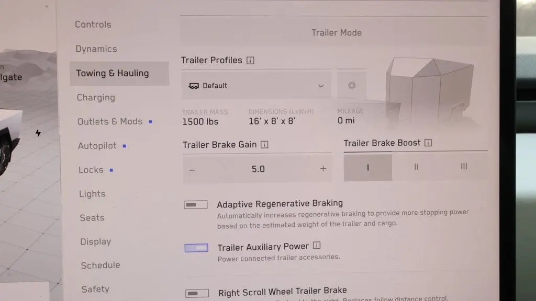Increase trailer brake gain with plus

(x=323, y=168)
